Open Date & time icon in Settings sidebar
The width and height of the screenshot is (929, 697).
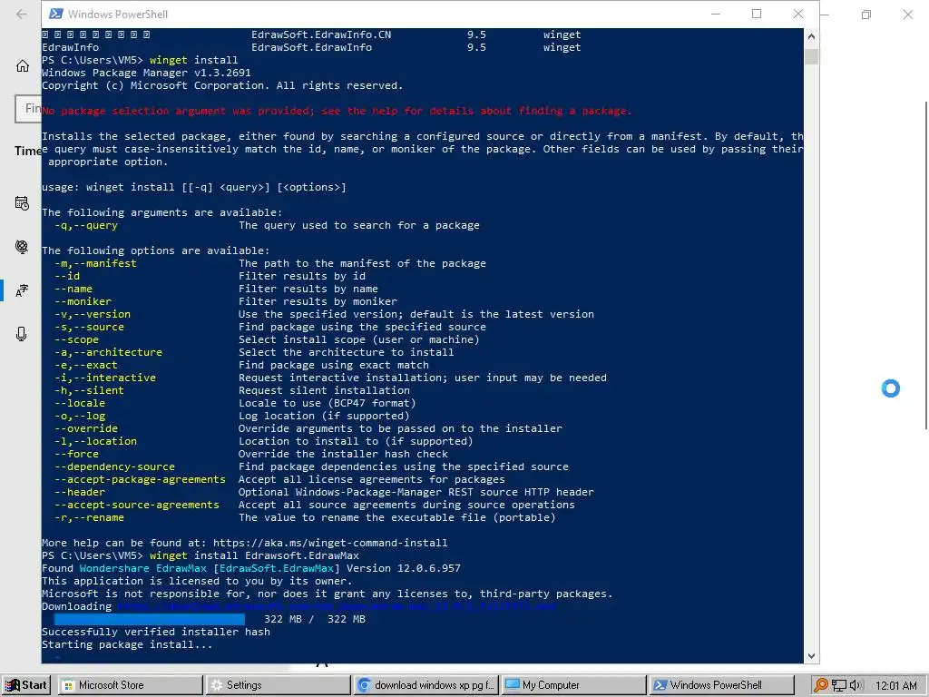[22, 203]
